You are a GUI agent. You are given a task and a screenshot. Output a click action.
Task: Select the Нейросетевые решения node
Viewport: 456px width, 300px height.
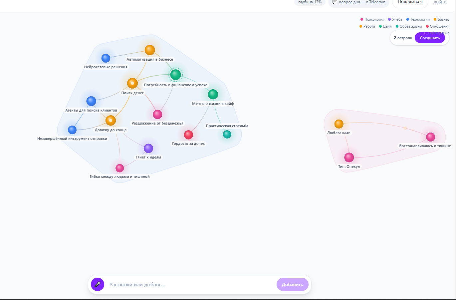(x=106, y=58)
